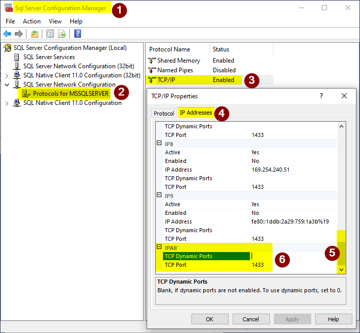Click the SQL Server Network Configuration (32bit) icon
This screenshot has width=360, height=333.
point(16,66)
